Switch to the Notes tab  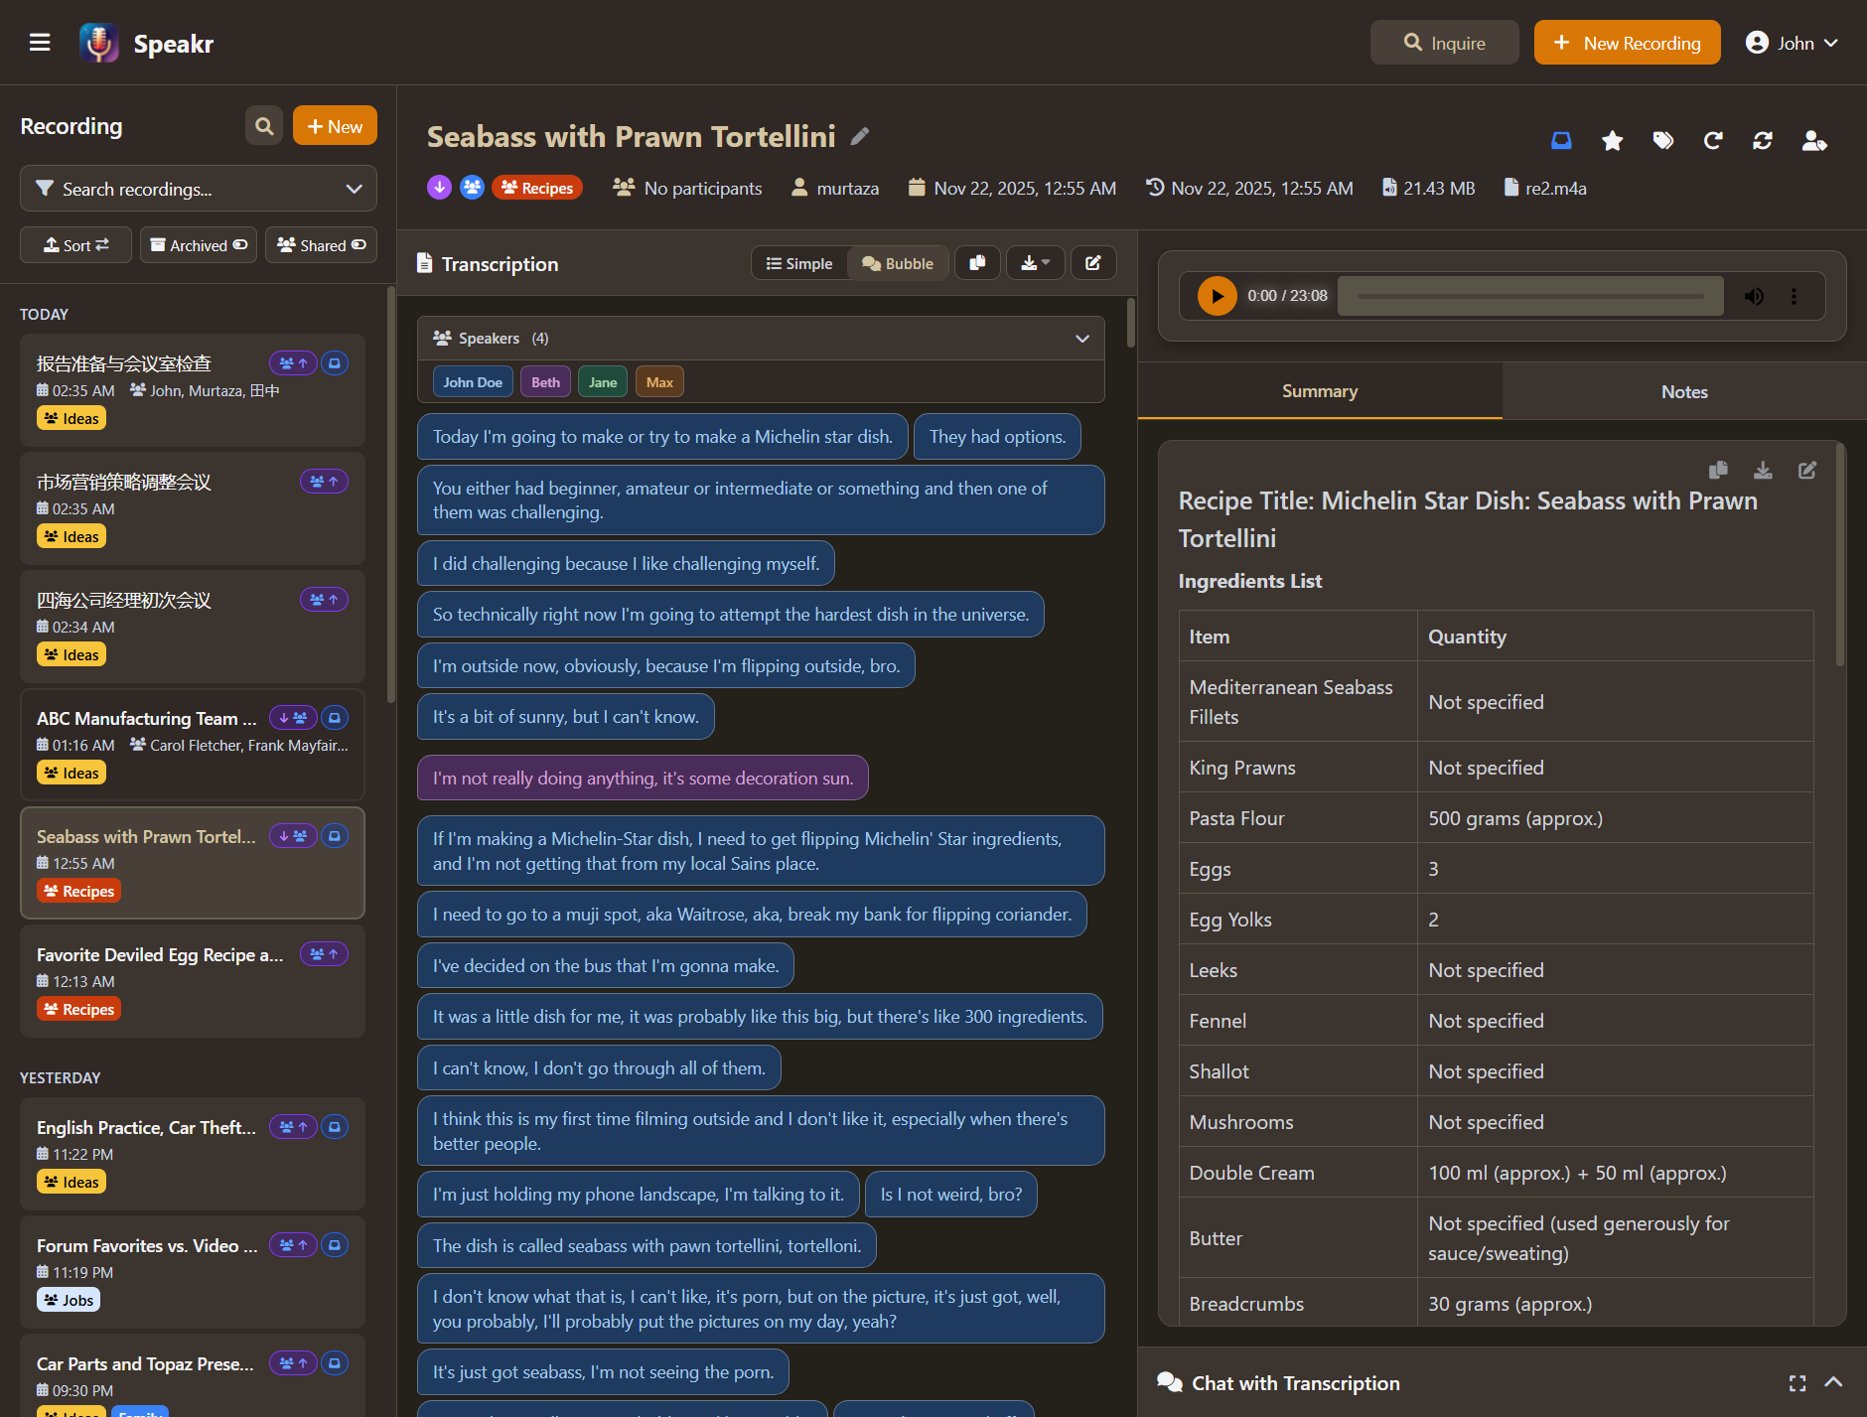tap(1683, 391)
